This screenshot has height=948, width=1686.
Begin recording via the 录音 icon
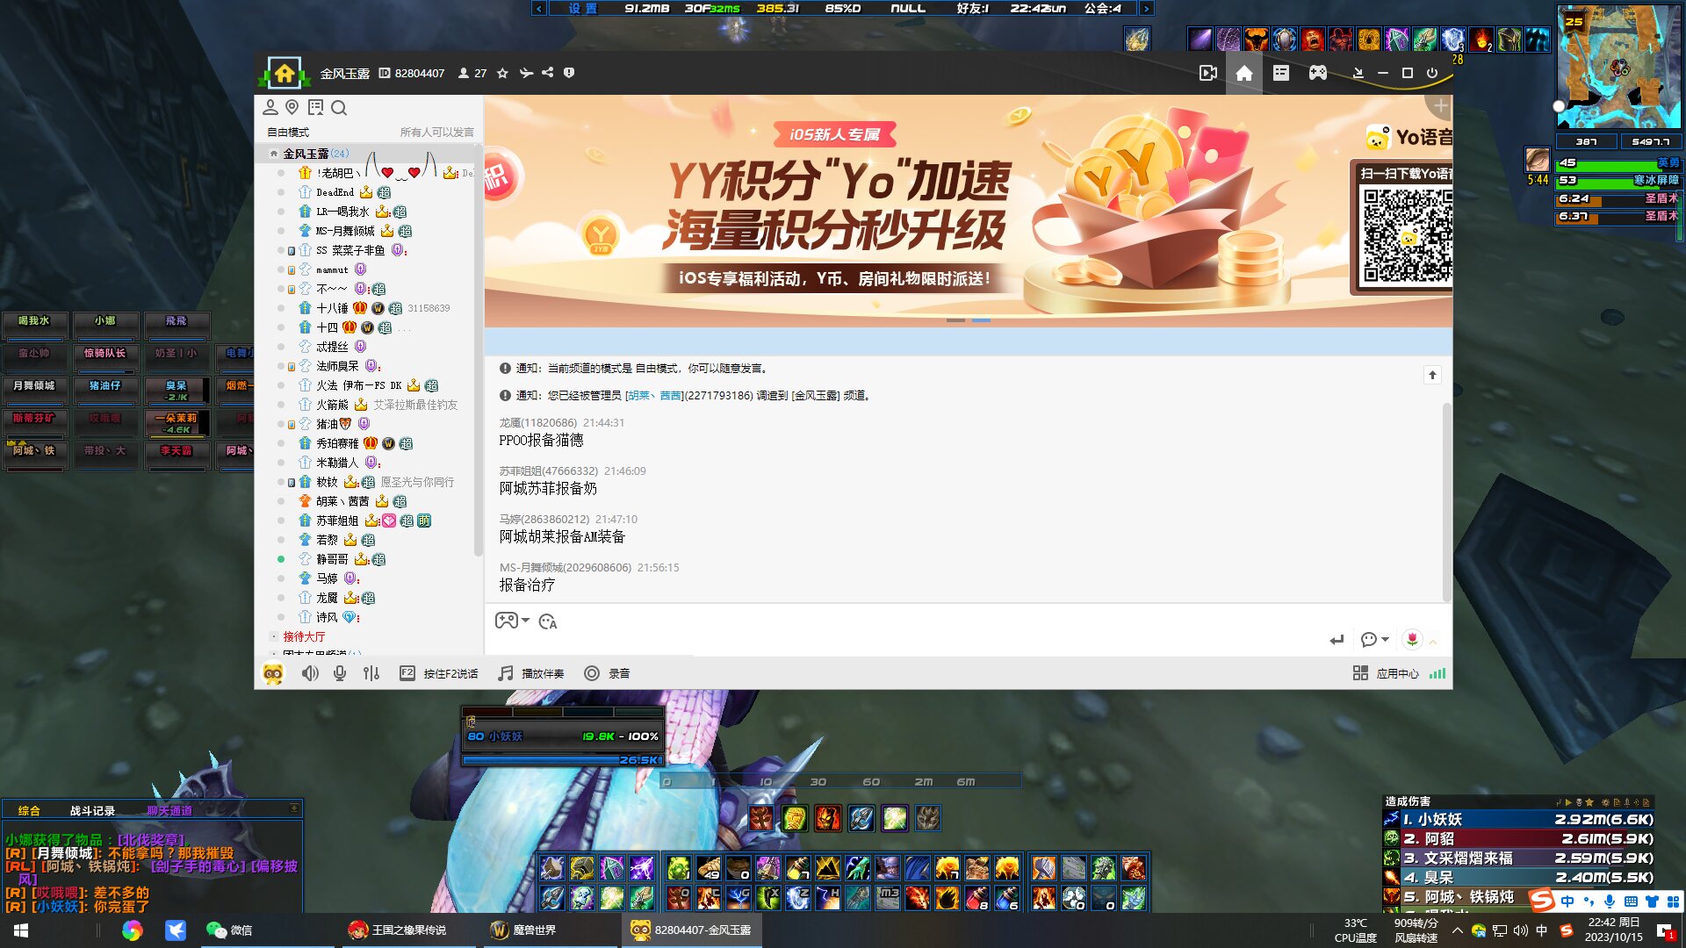(x=593, y=673)
